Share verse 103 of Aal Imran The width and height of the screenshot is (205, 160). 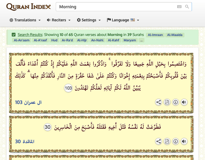(x=159, y=102)
